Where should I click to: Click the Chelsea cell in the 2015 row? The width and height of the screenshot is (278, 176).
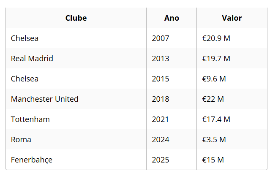tap(25, 79)
